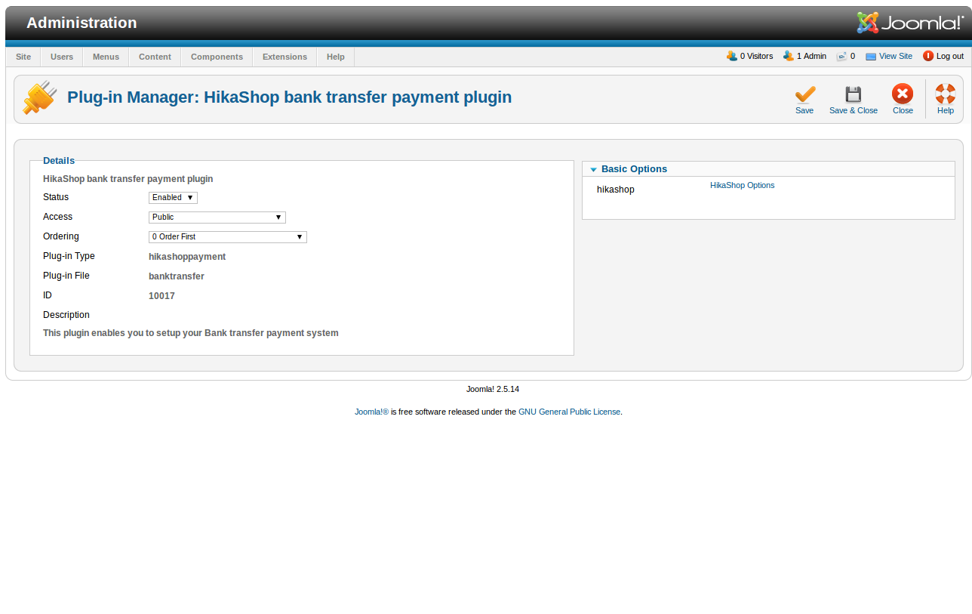Click the Save & Close floppy disk icon

click(854, 94)
